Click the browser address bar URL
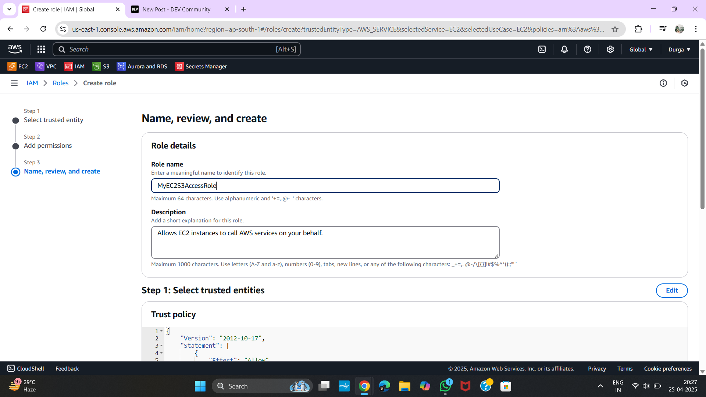Screen dimensions: 706x397 click(338, 29)
